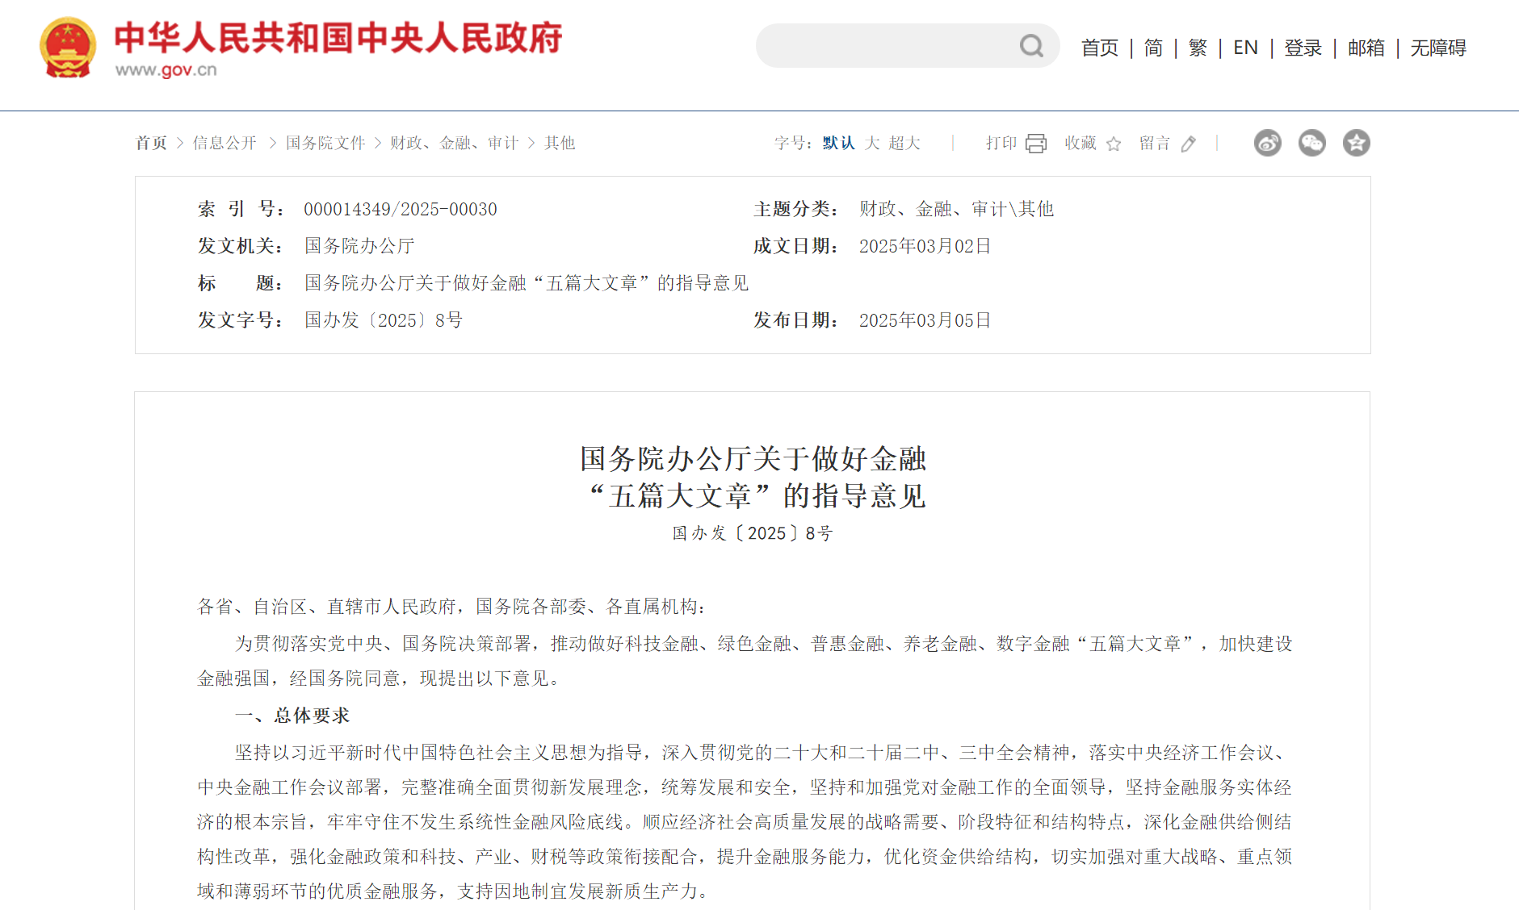
Task: Enable 无障碍 accessibility mode
Action: point(1437,48)
